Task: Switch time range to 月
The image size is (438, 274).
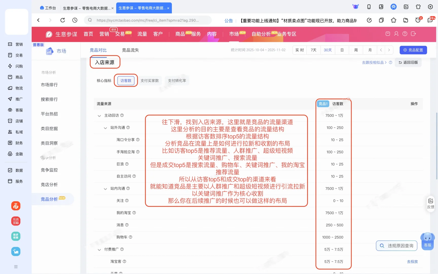Action: click(x=370, y=50)
